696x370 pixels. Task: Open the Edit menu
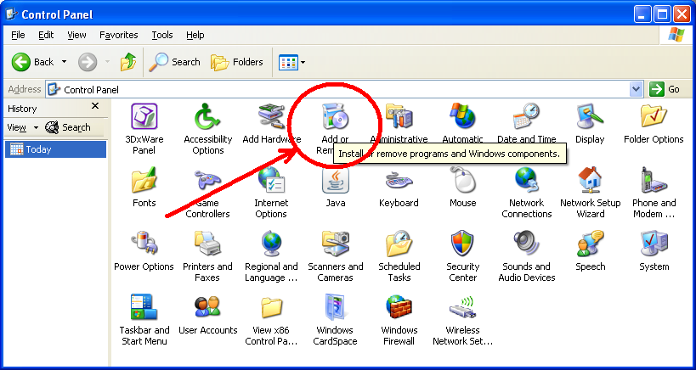46,35
